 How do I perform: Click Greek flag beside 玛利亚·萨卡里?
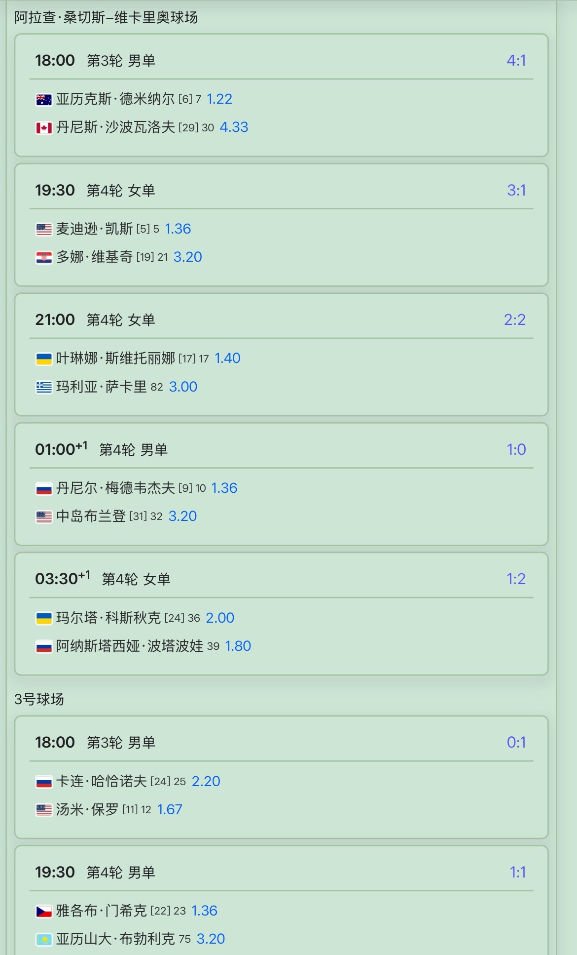[x=44, y=387]
